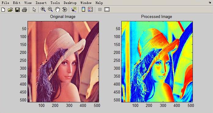Click x-axis label 300 under Original Image

tap(69, 105)
